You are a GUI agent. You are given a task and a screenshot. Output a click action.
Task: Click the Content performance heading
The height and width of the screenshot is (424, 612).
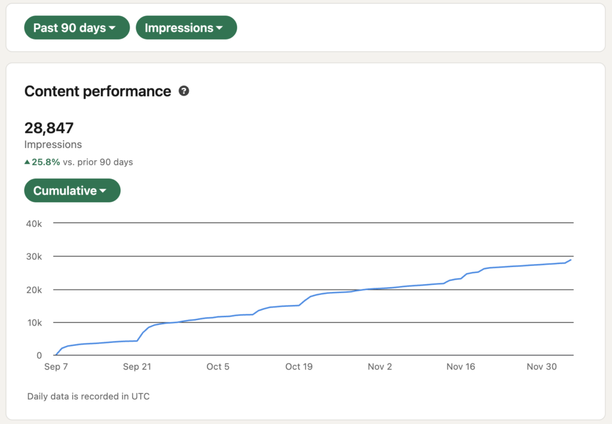click(x=97, y=91)
